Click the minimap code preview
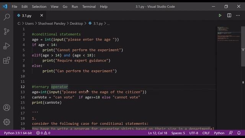Screen dimensions: 245x138 click(229, 34)
